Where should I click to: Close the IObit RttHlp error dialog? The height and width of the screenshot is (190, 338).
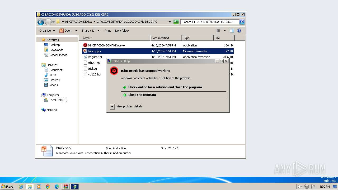(226, 61)
